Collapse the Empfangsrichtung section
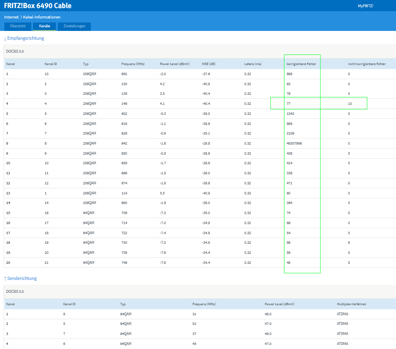Viewport: 396px width, 349px height. coord(24,38)
